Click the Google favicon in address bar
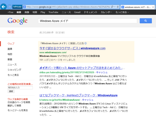The height and width of the screenshot is (117, 156). pos(24,7)
